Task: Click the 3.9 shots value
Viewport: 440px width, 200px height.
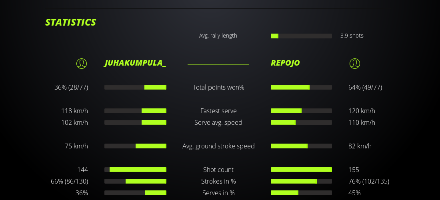Action: 352,36
